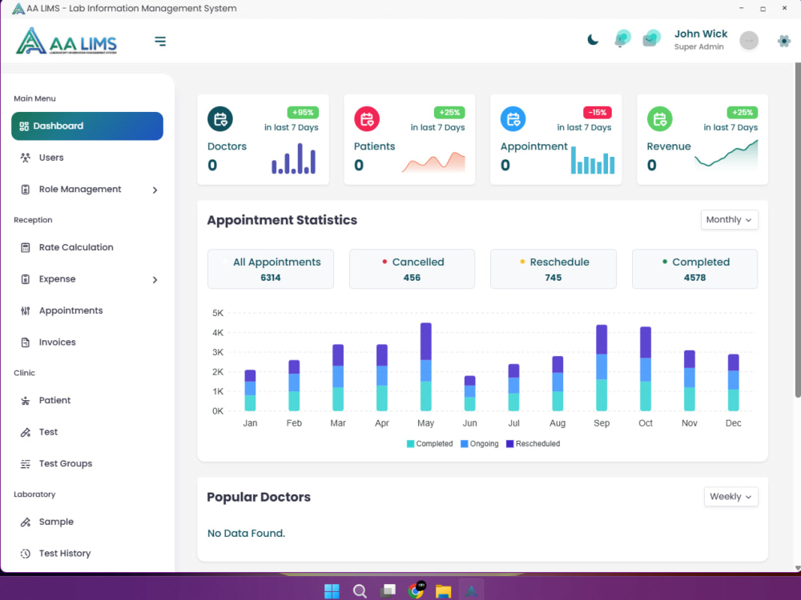Open Appointments menu item

click(x=87, y=310)
